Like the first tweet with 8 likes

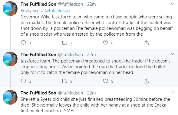[x=105, y=43]
